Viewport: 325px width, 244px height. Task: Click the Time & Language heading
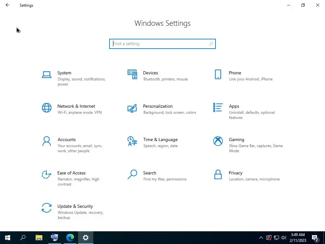(x=160, y=140)
